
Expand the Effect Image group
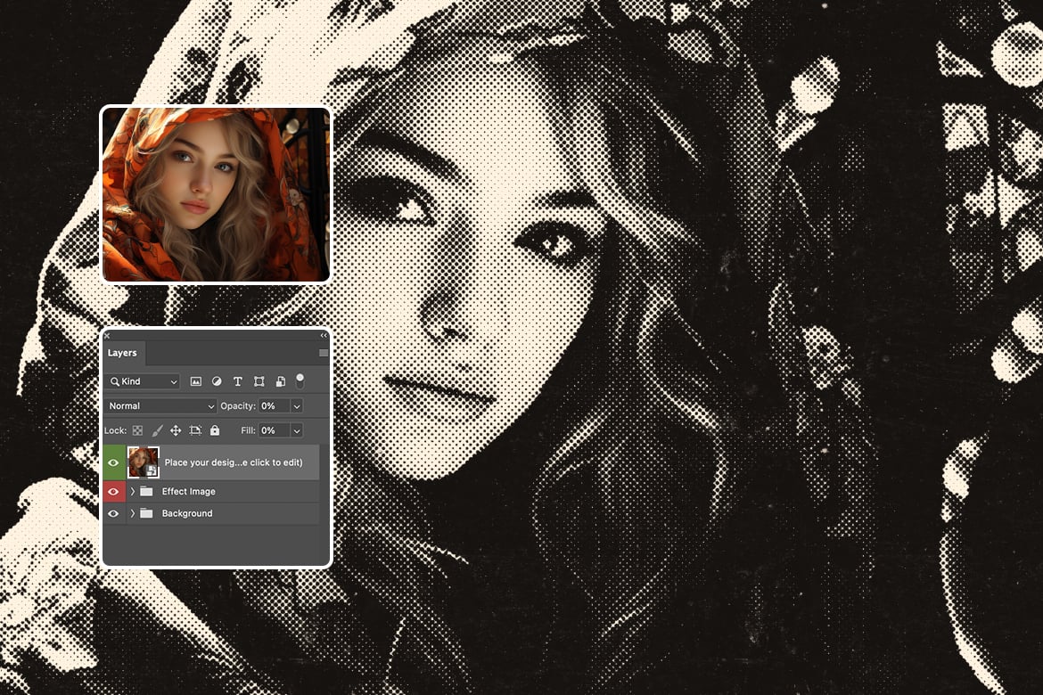(132, 492)
